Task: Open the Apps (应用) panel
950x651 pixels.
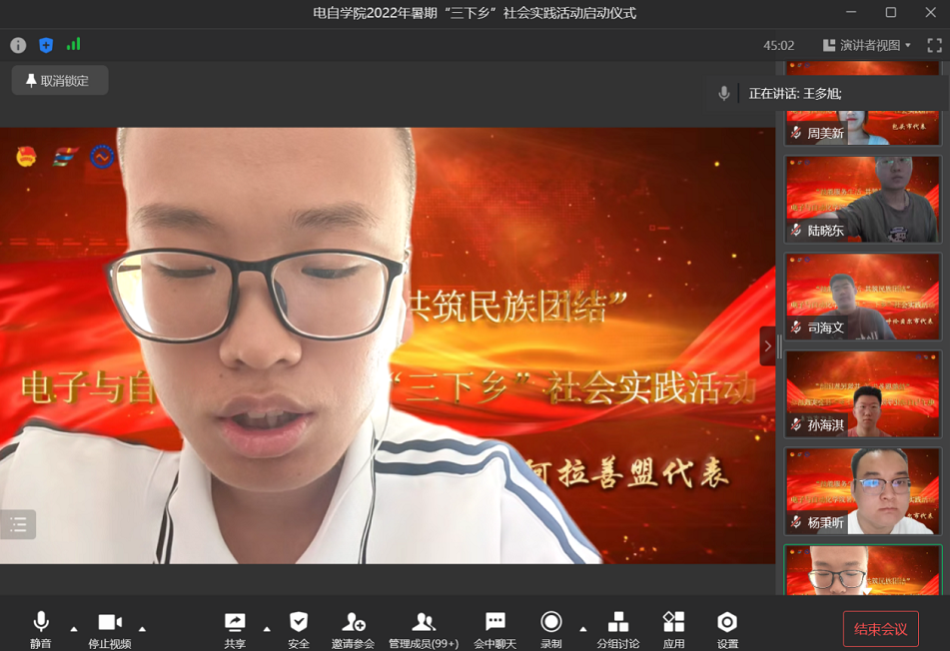Action: coord(674,629)
